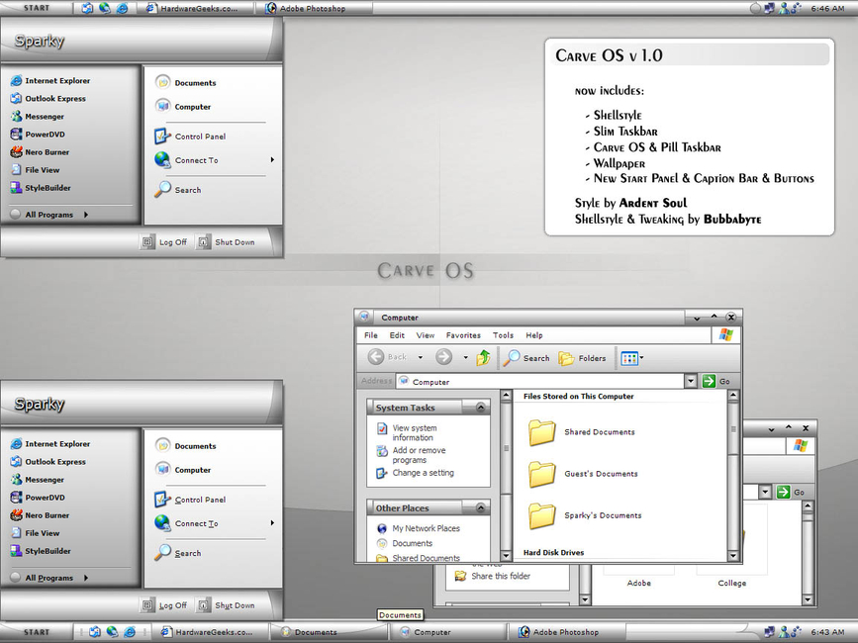Expand All Programs in top start menu
Viewport: 858px width, 643px height.
point(49,215)
